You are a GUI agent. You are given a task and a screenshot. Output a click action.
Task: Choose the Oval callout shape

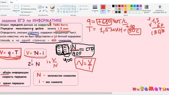pyautogui.click(x=72, y=12)
